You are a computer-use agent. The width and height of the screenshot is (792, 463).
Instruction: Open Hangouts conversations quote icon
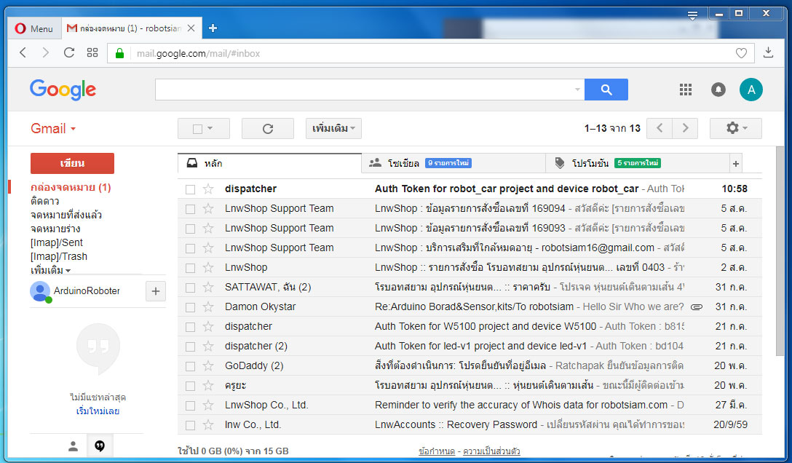100,446
